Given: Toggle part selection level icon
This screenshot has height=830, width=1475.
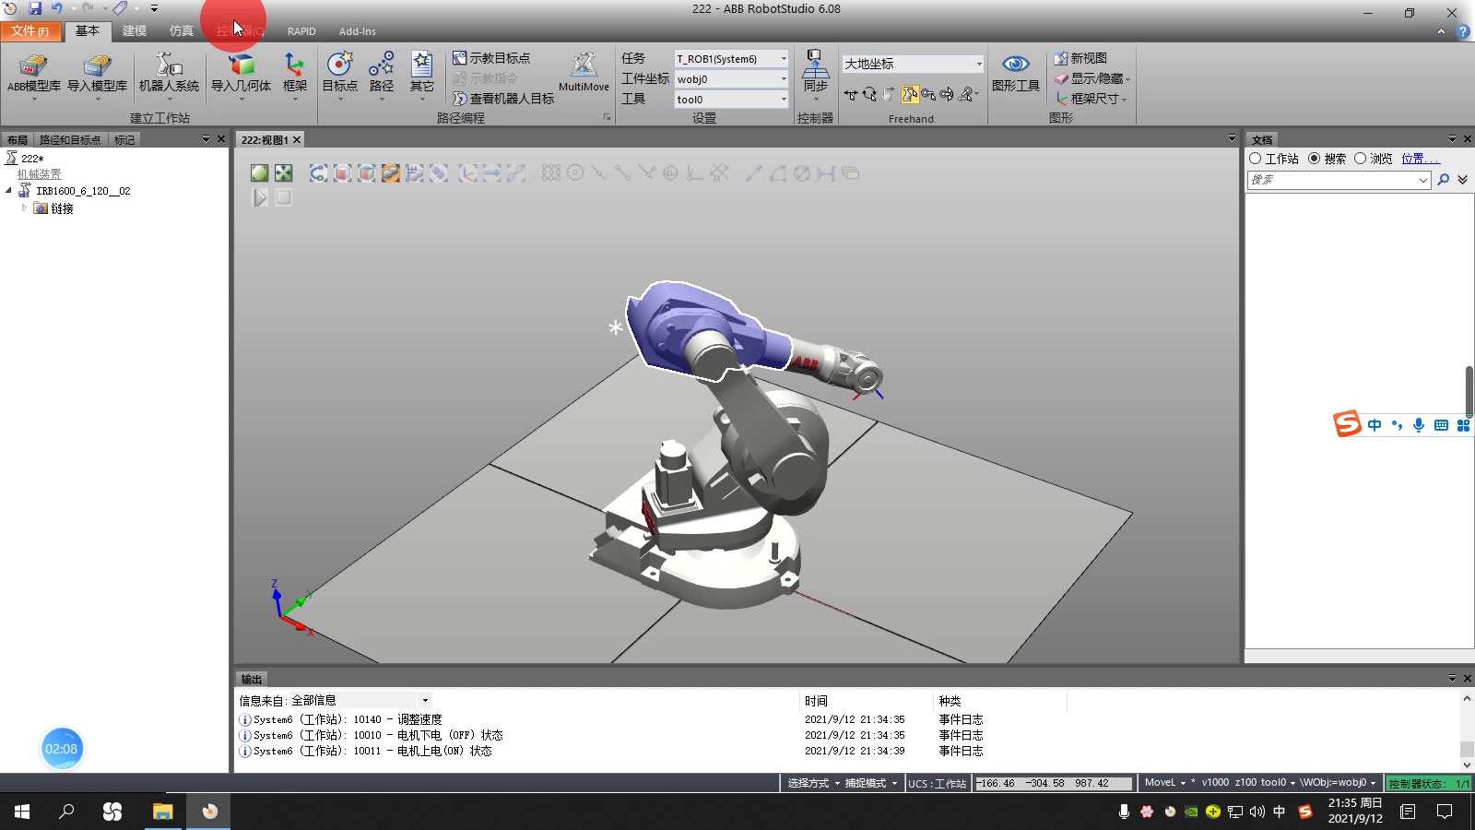Looking at the screenshot, I should click(x=390, y=173).
